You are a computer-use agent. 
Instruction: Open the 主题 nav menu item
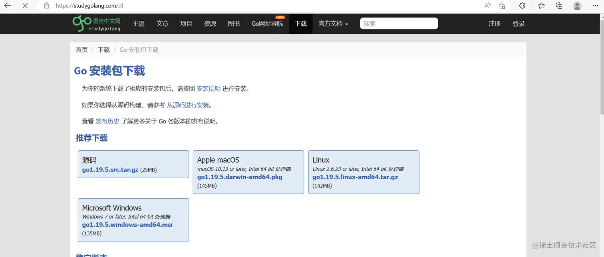point(139,24)
